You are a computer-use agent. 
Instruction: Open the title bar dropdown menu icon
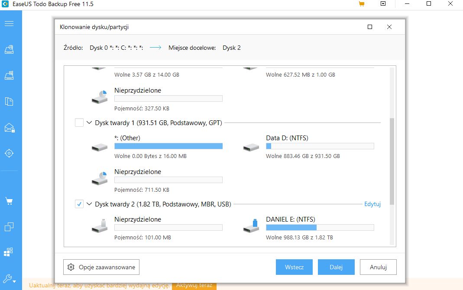(383, 3)
